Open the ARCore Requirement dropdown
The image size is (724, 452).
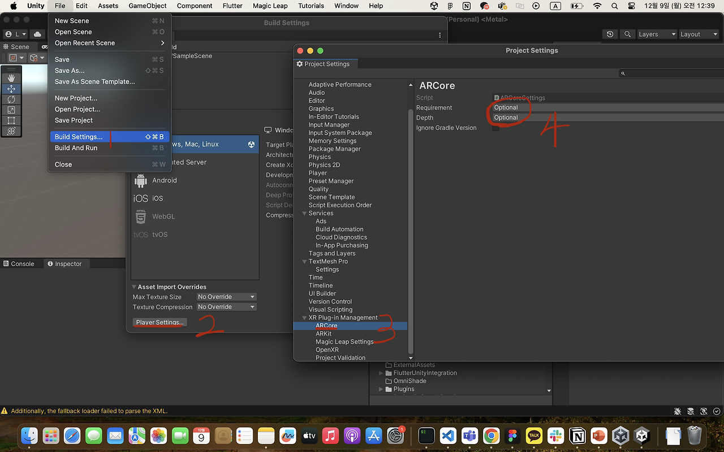[608, 107]
